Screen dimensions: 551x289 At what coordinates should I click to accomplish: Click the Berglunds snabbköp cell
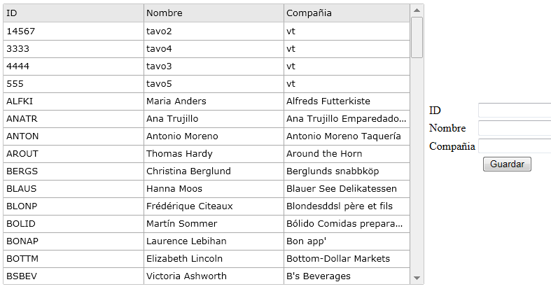tap(347, 171)
